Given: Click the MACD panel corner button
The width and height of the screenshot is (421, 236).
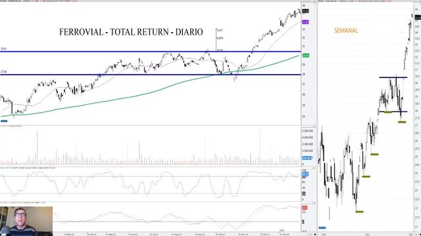Looking at the screenshot, I should (315, 203).
